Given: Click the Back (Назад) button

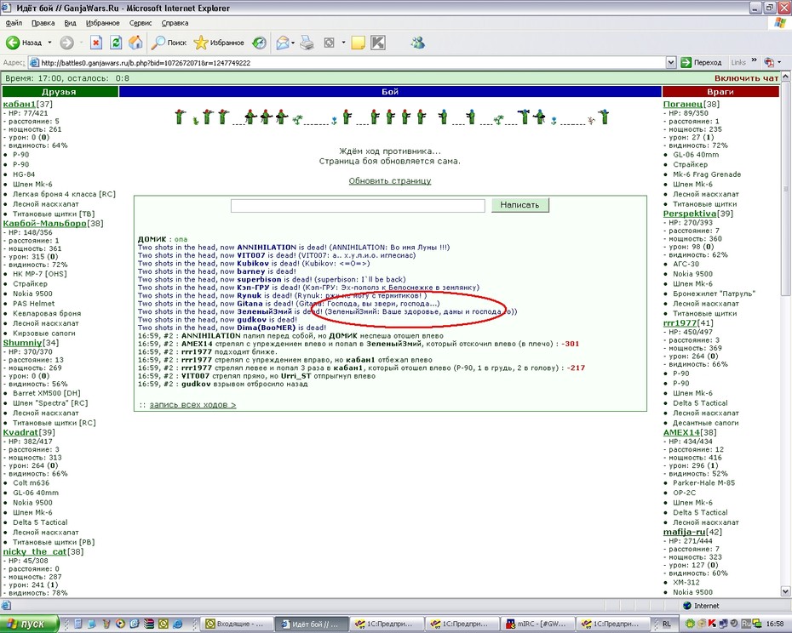Looking at the screenshot, I should (24, 43).
